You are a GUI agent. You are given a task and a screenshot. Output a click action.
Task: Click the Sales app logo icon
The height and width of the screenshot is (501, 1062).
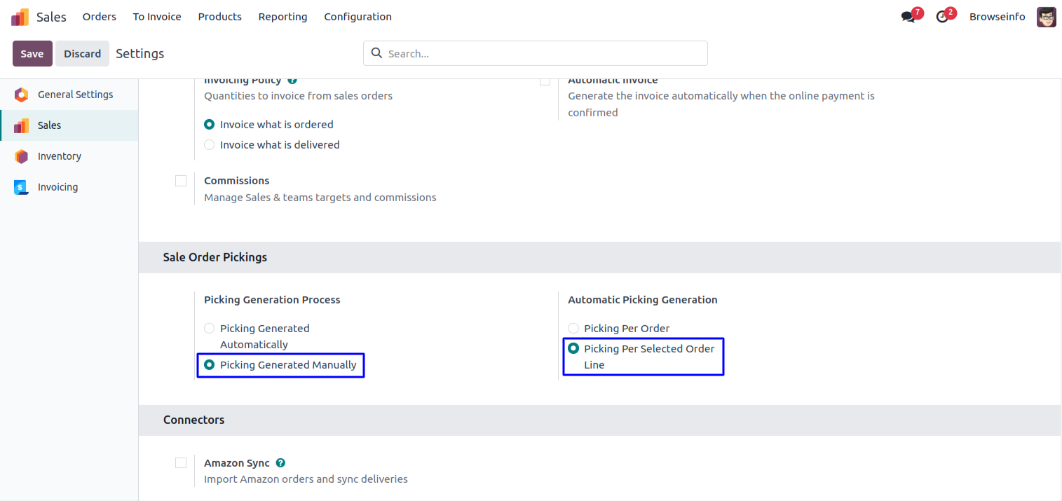[20, 17]
